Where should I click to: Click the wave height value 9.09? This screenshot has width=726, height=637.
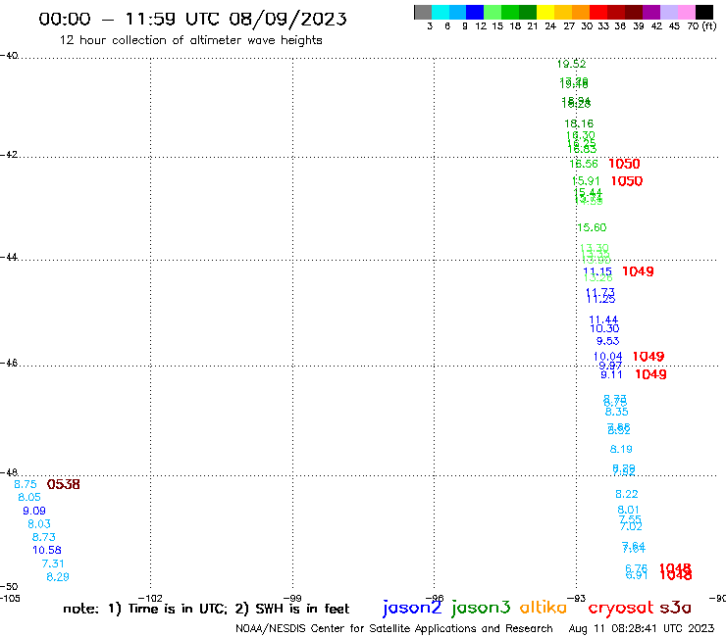coord(34,511)
